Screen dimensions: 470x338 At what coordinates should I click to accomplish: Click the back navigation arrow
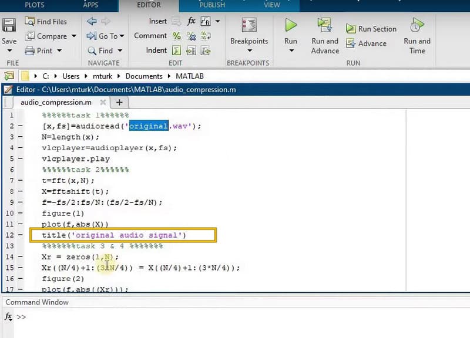click(x=91, y=21)
